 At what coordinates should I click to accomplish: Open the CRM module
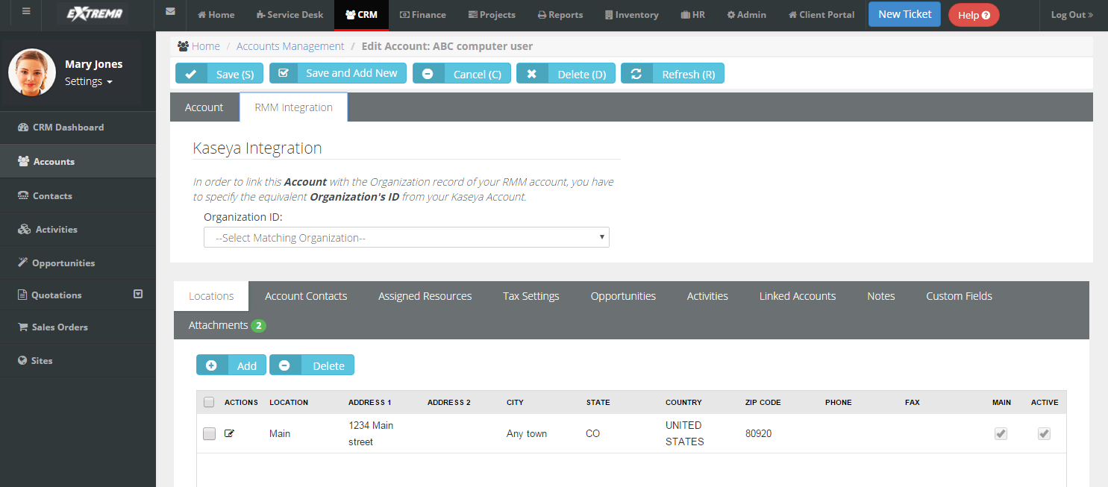[362, 15]
